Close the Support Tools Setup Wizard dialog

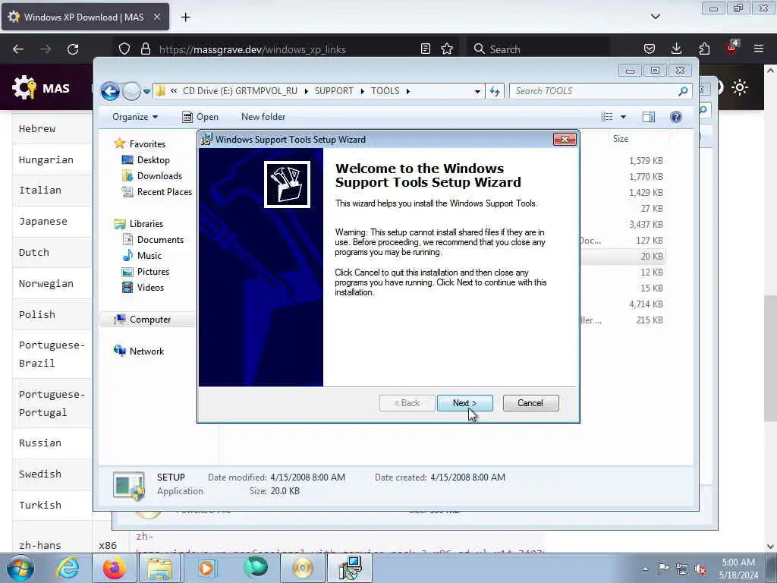coord(565,140)
